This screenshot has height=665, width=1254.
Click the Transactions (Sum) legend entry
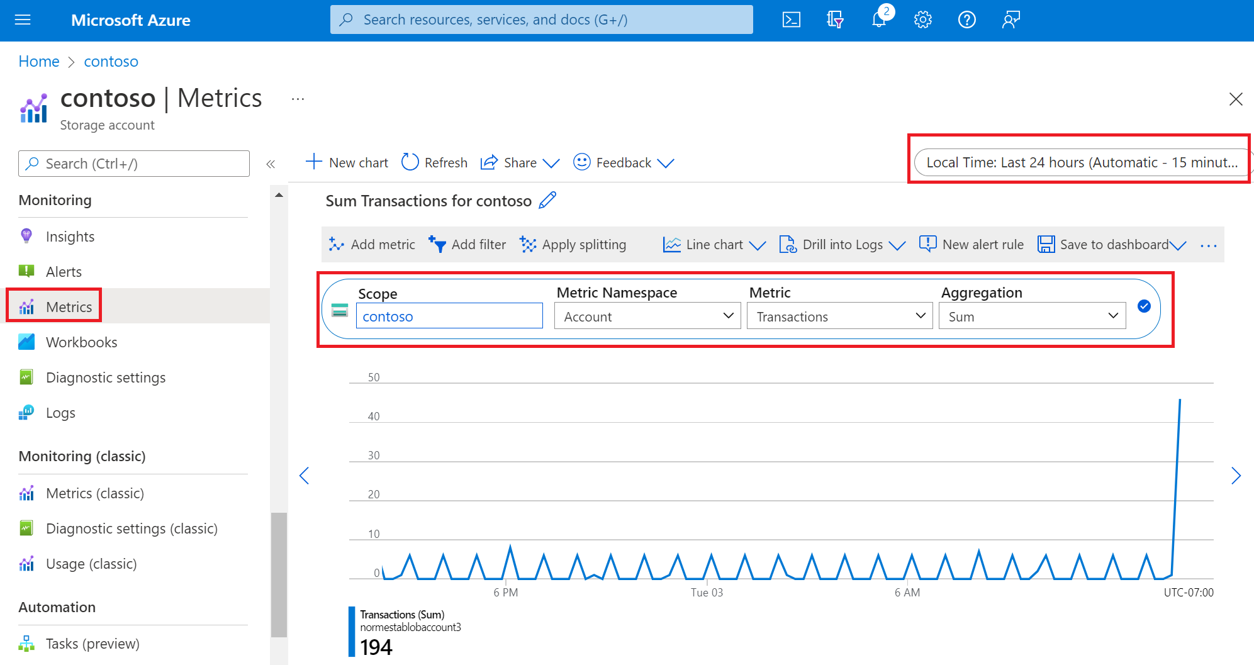point(402,615)
